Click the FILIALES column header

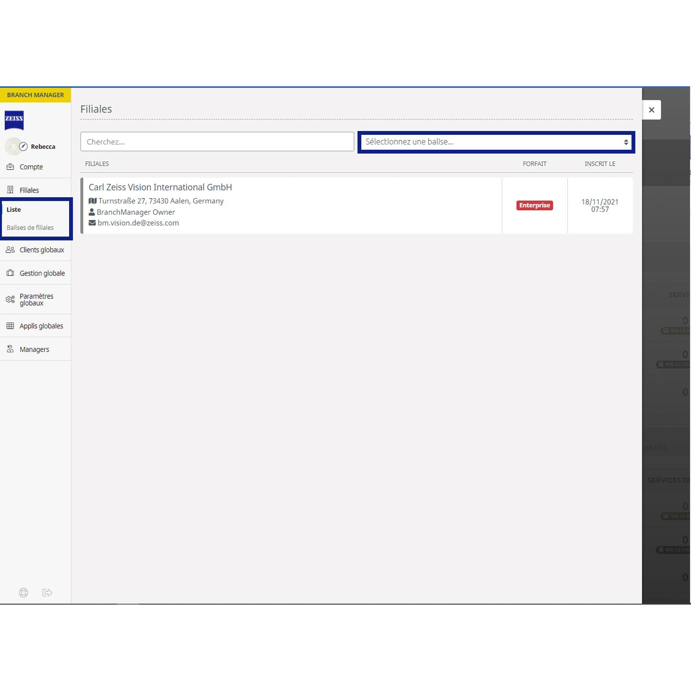[97, 164]
